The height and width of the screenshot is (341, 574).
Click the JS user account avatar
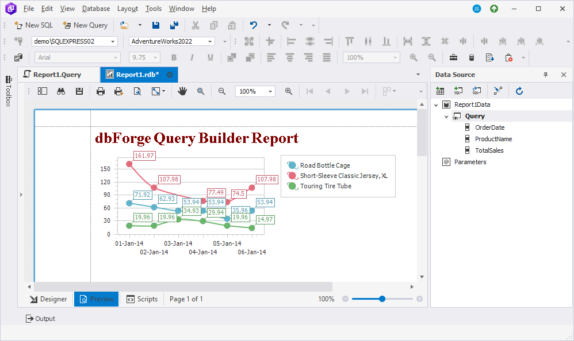(477, 9)
